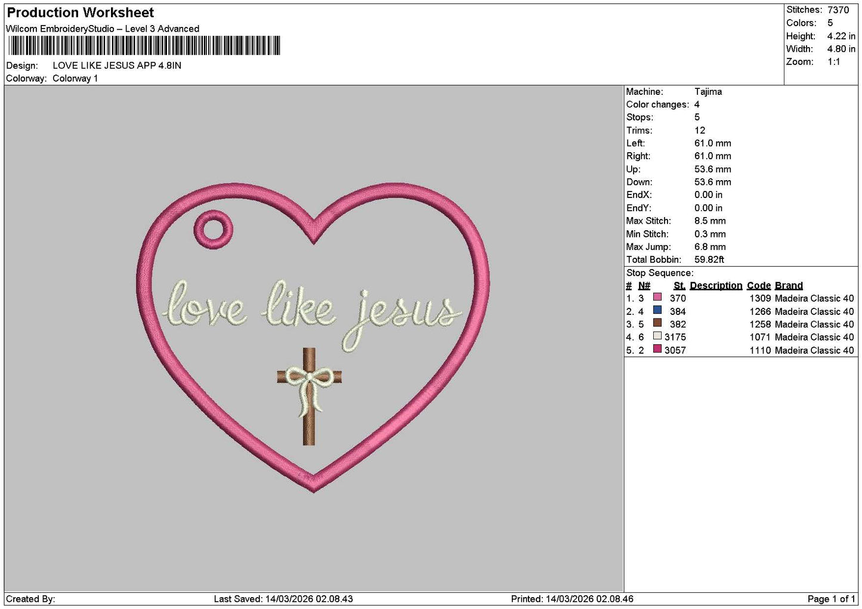Image resolution: width=862 pixels, height=609 pixels.
Task: Click the Height value 4.22 in
Action: pyautogui.click(x=841, y=36)
